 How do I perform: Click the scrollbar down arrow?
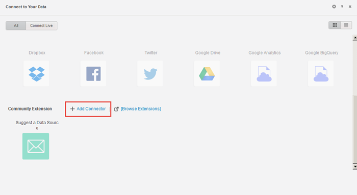pyautogui.click(x=355, y=166)
